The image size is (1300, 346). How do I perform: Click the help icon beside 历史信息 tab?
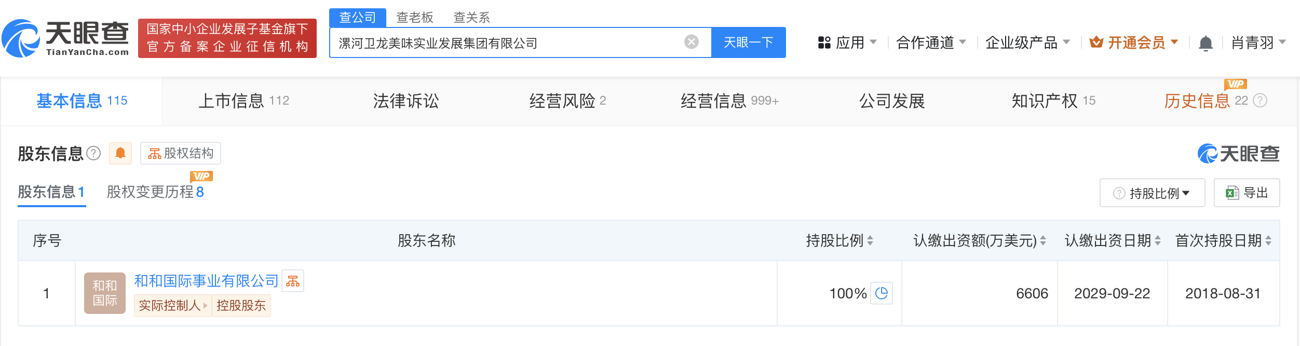1260,100
